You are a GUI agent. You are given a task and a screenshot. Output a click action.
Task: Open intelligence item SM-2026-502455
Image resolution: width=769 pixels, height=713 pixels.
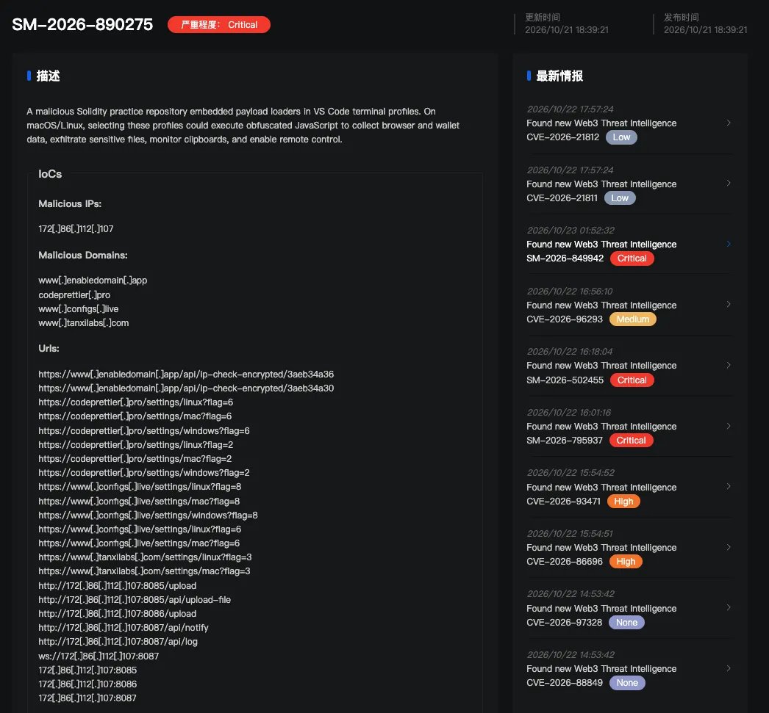(629, 366)
